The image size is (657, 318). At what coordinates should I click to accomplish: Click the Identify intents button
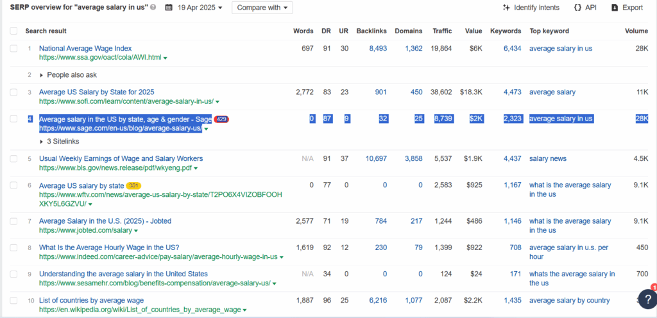(x=531, y=8)
